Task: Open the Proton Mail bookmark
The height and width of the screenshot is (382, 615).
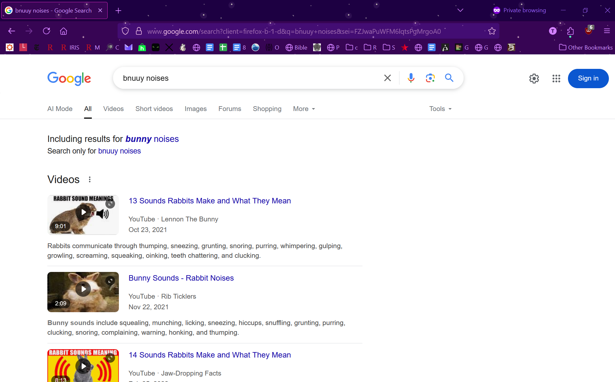Action: tap(129, 47)
